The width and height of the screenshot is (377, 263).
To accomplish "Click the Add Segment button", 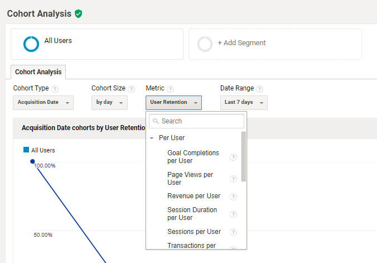I will (275, 44).
